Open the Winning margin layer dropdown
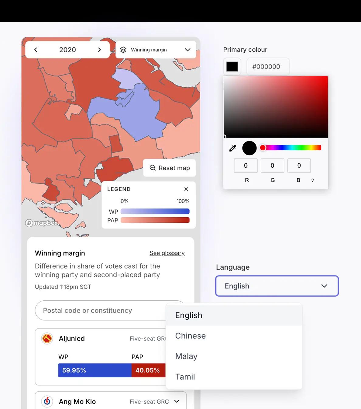The width and height of the screenshot is (361, 409). coord(156,50)
